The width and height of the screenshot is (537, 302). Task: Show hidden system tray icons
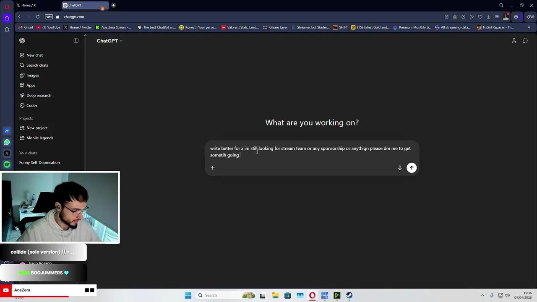click(482, 295)
